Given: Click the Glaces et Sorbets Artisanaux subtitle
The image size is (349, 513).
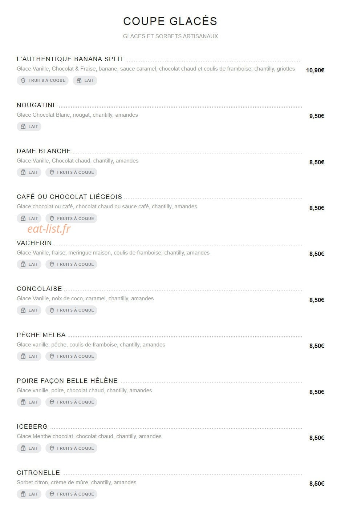Looking at the screenshot, I should tap(170, 36).
